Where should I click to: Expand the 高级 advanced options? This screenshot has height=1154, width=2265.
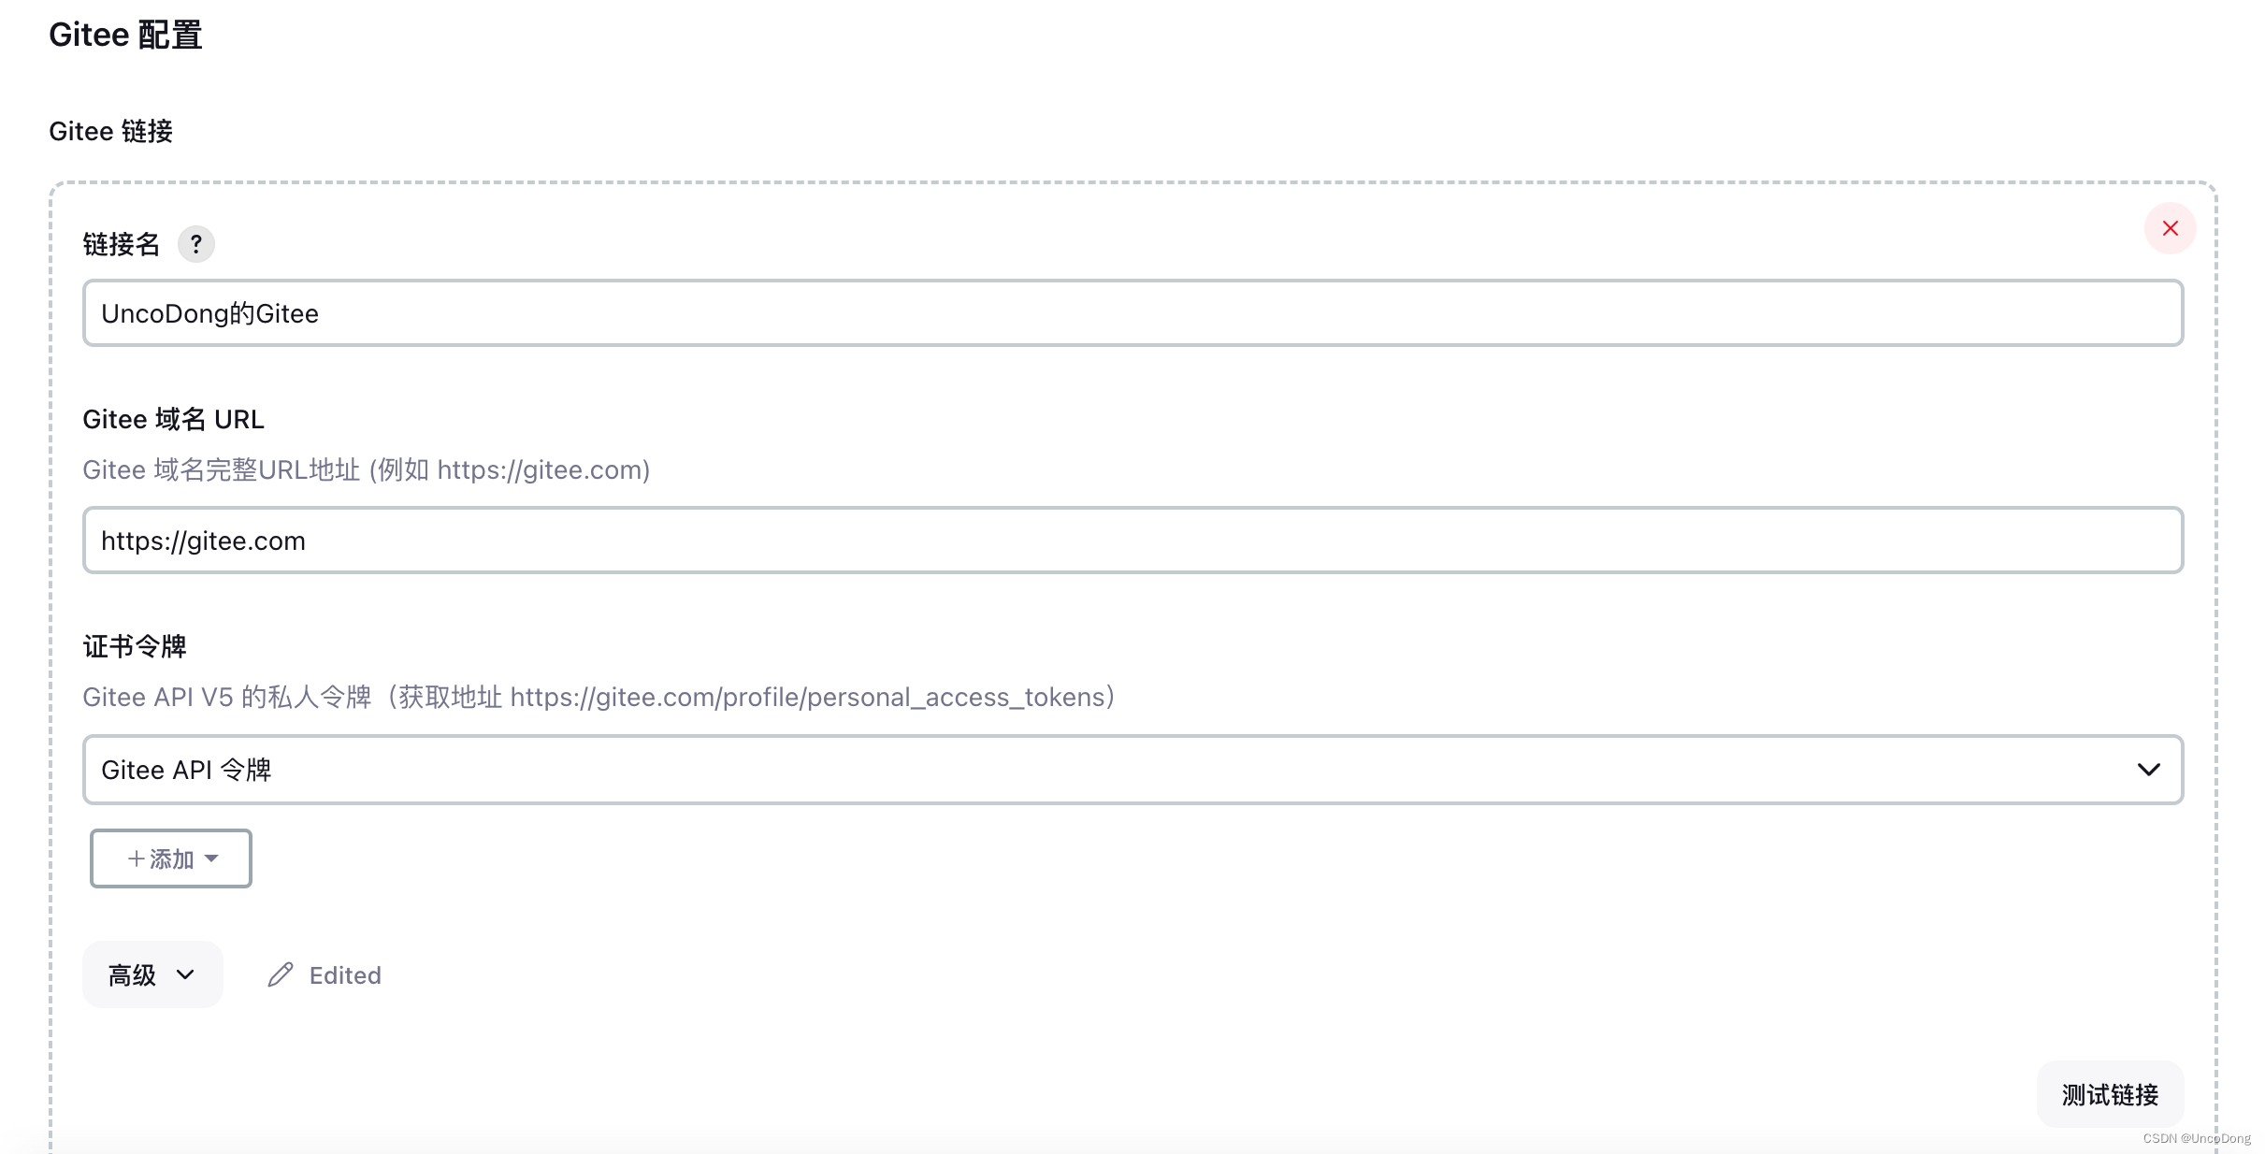tap(152, 975)
